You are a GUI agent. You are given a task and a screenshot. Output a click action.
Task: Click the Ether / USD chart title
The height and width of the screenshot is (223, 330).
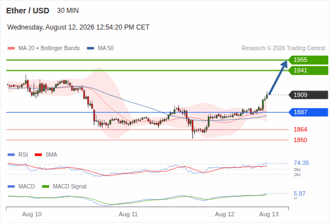27,11
